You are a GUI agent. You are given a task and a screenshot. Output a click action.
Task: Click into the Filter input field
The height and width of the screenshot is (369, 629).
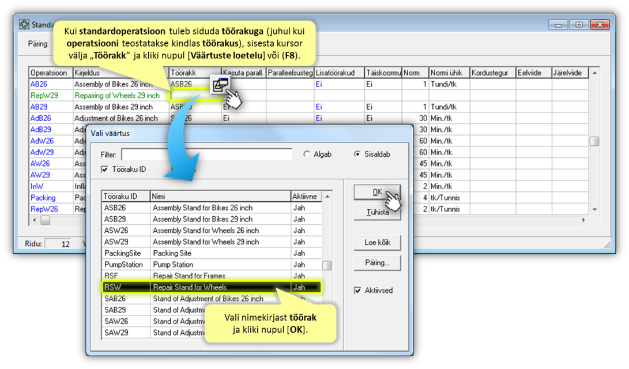(206, 155)
